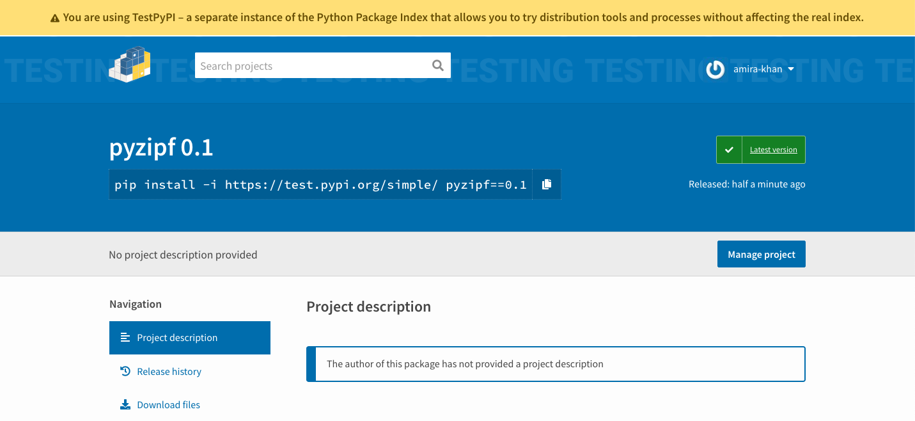Open the Project description tab
Screen dimensions: 915x421
(190, 338)
